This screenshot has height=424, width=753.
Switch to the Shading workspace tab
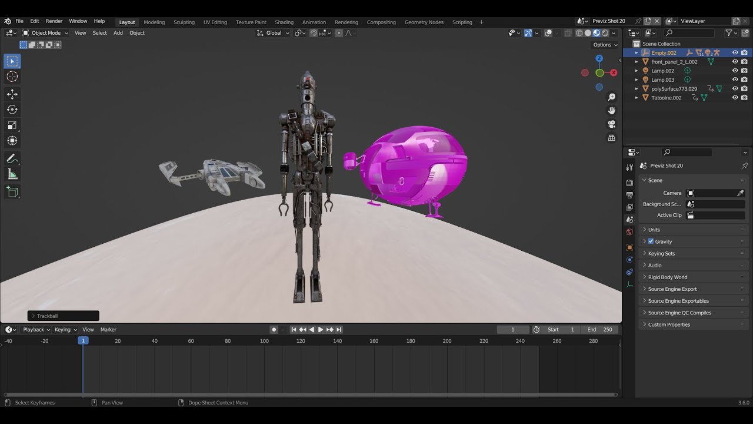(x=284, y=22)
